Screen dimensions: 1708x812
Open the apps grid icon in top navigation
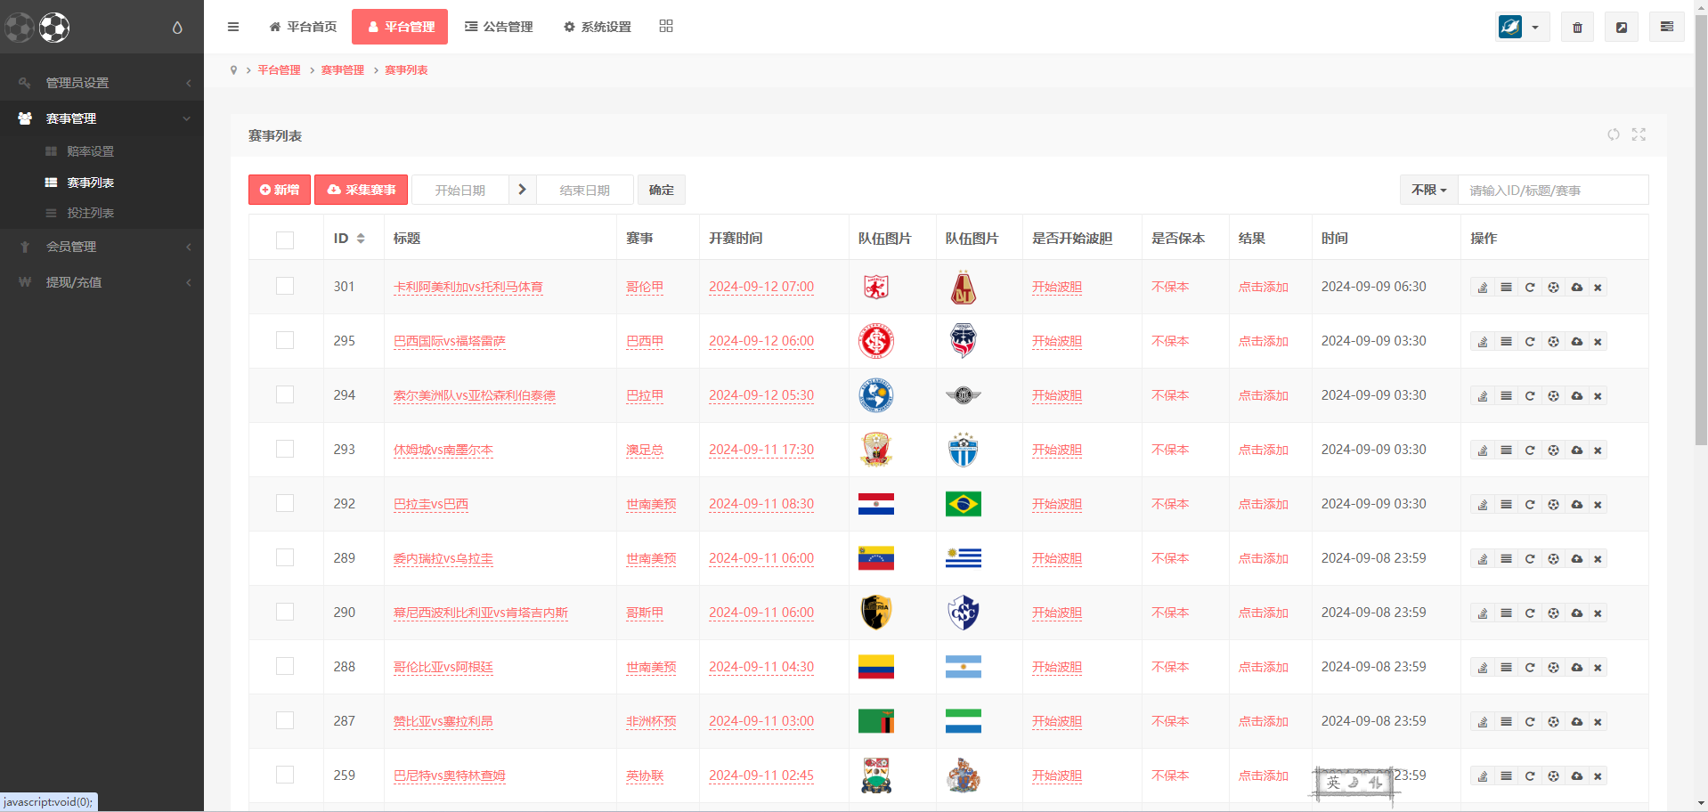(x=666, y=27)
